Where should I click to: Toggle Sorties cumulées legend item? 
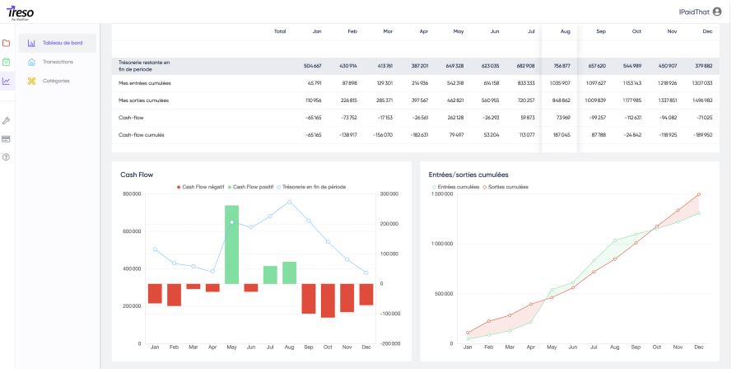504,187
